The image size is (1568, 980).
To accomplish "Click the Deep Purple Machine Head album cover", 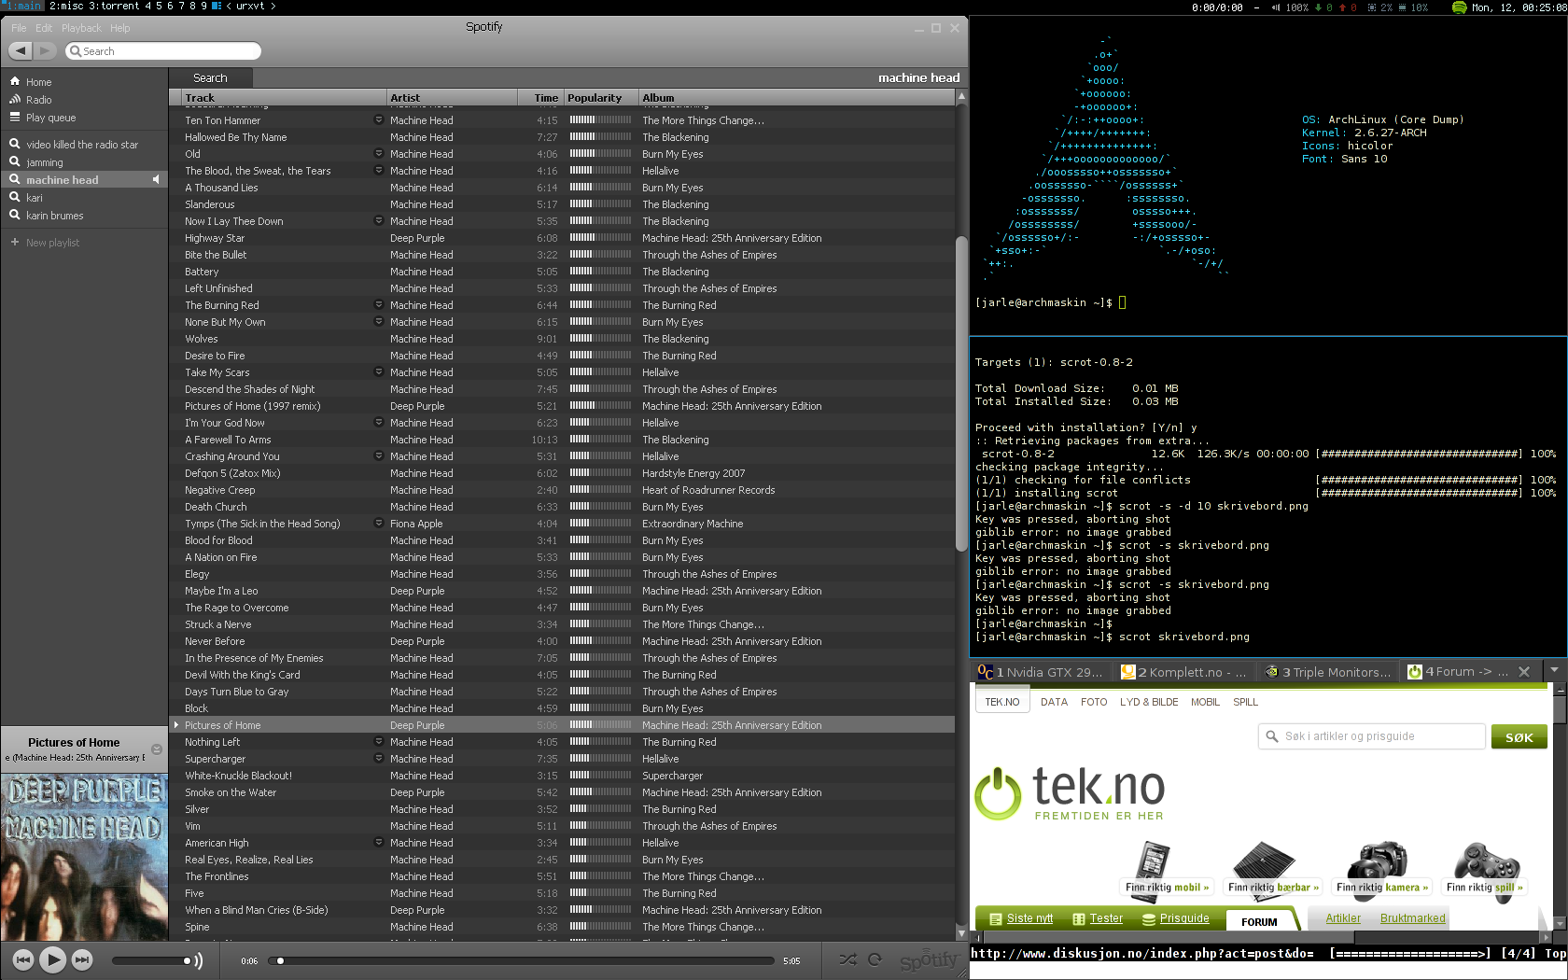I will 84,857.
